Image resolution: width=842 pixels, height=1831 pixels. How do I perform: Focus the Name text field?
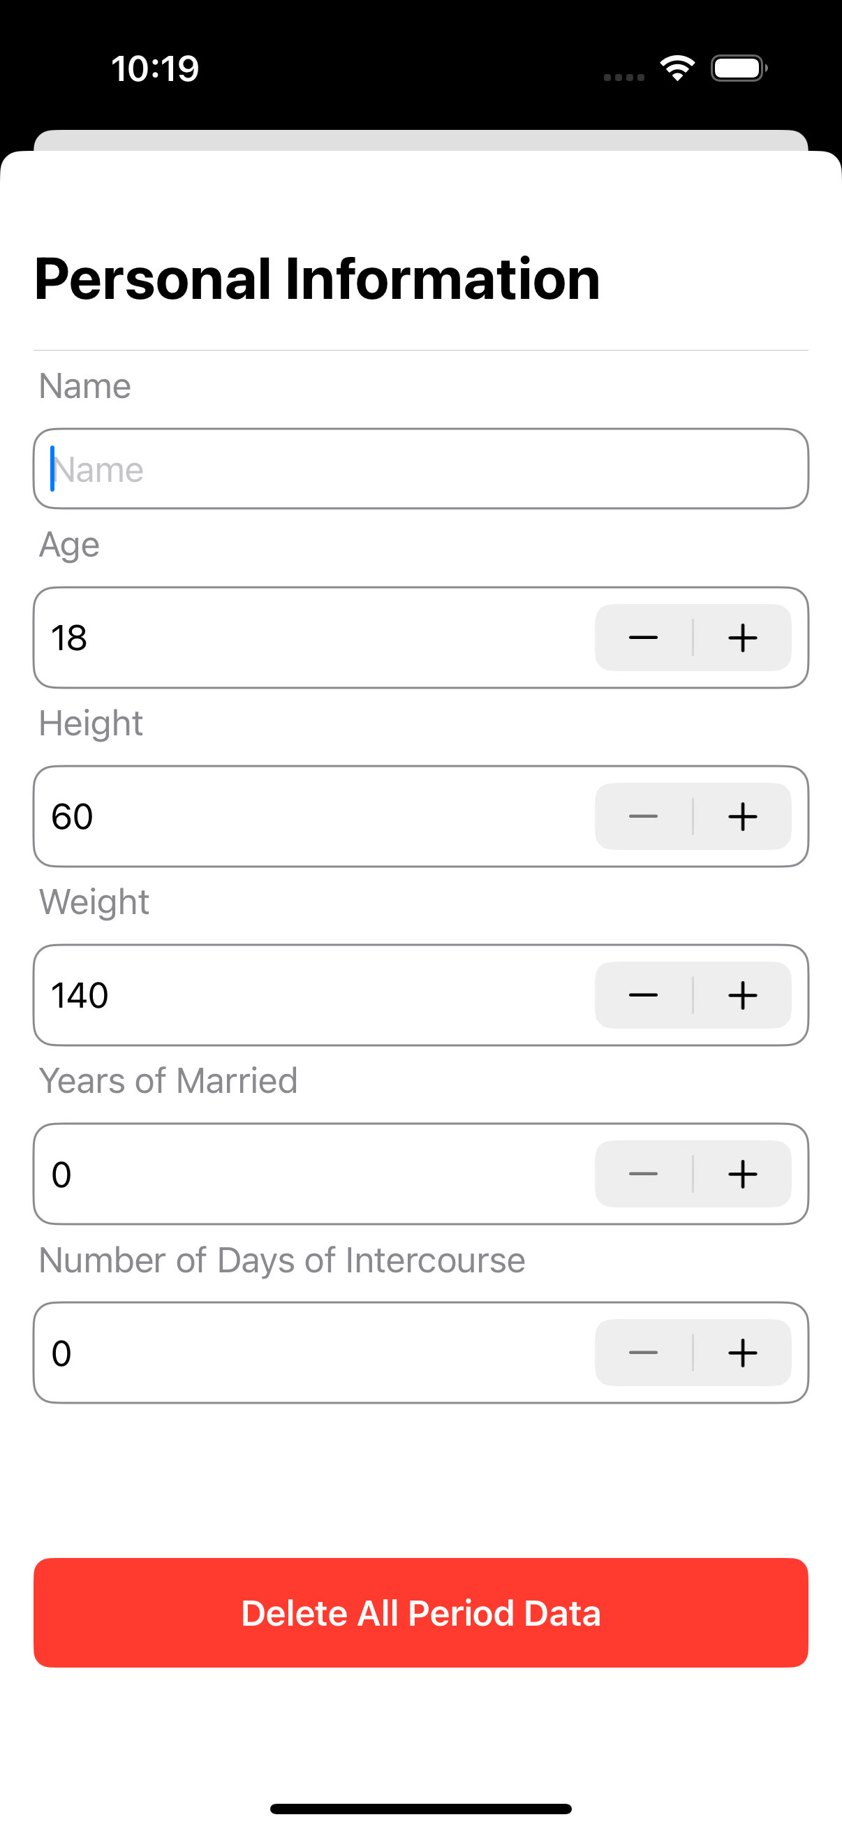coord(420,469)
